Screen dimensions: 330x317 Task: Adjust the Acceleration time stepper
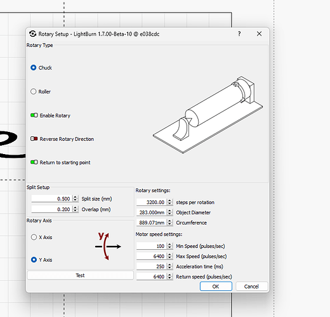169,266
